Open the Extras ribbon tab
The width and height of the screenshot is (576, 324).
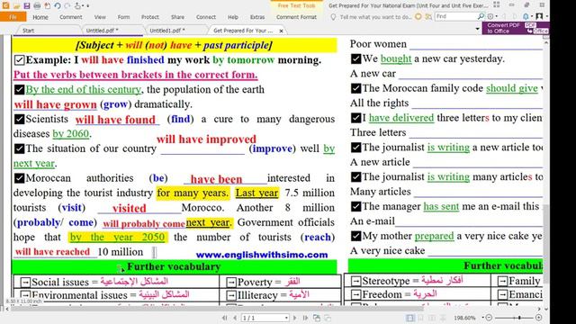click(x=257, y=17)
